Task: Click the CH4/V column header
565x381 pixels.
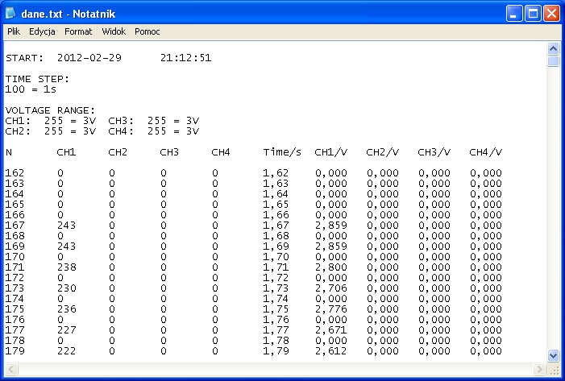Action: 485,152
